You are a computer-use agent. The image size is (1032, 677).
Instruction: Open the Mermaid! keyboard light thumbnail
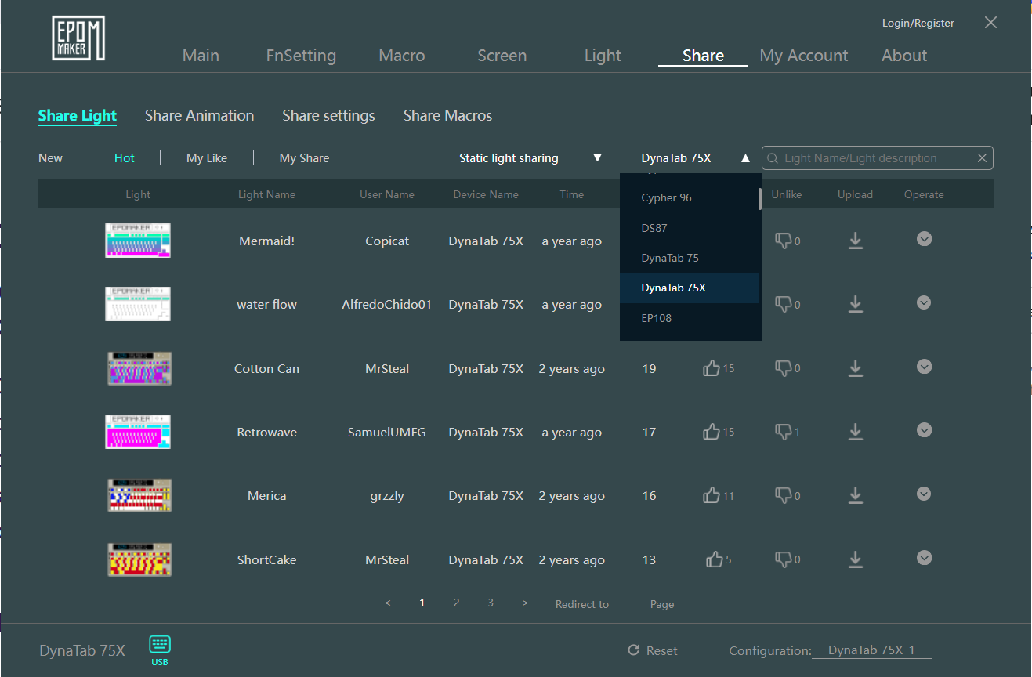[138, 241]
